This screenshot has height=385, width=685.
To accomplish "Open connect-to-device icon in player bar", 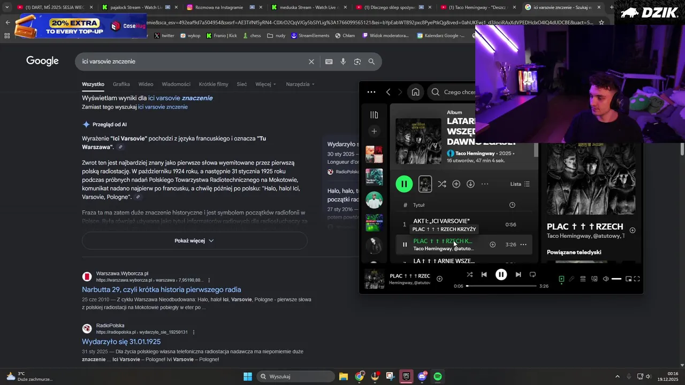I will (594, 279).
